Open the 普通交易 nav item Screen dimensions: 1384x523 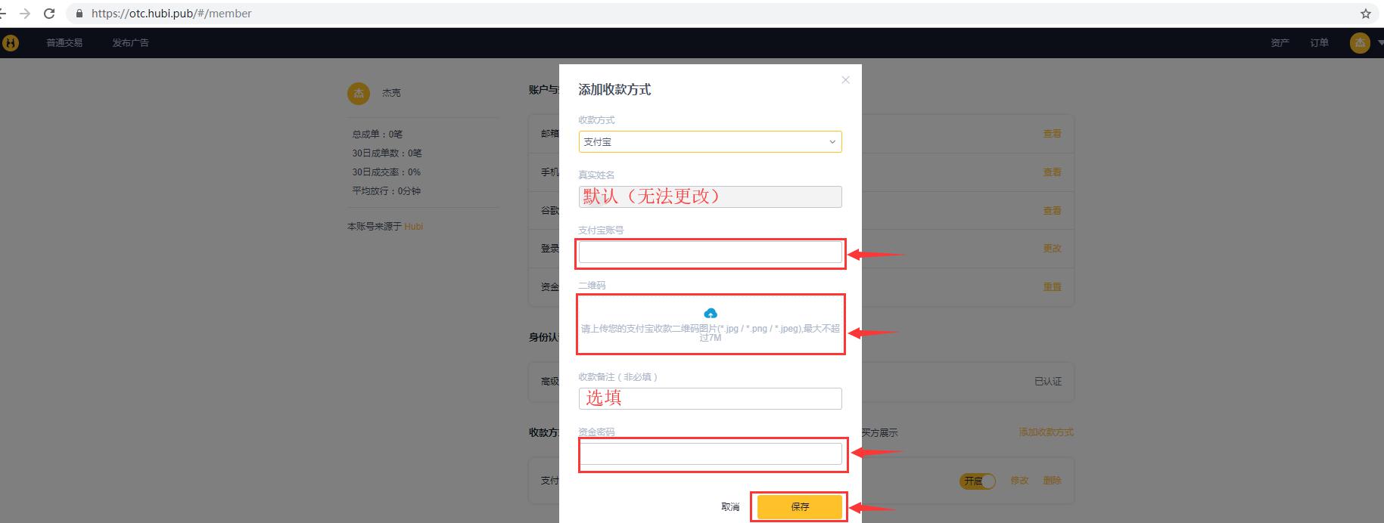[x=64, y=43]
